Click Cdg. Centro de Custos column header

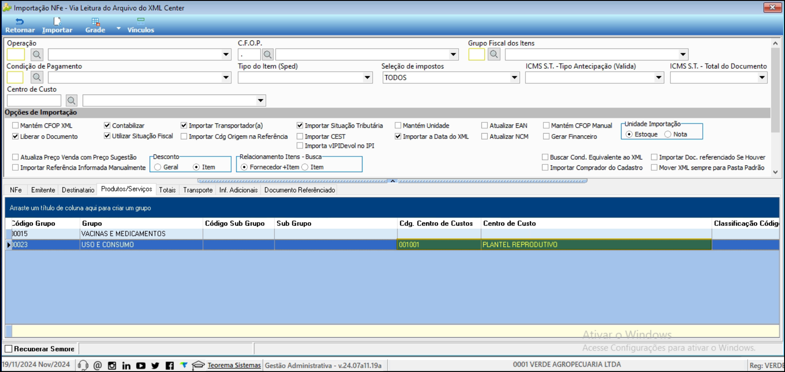(x=439, y=223)
